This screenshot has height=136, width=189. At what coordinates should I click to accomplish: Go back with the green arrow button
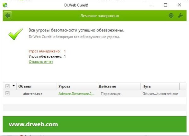click(8, 15)
